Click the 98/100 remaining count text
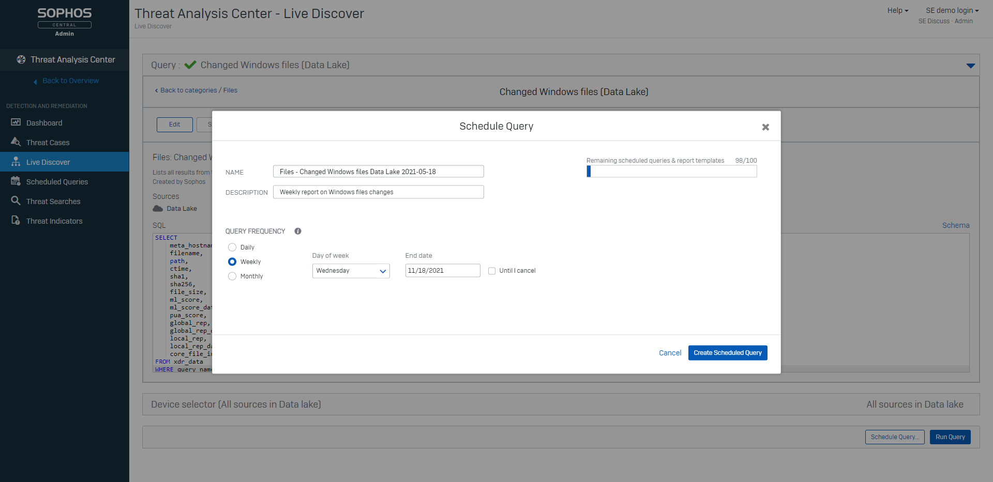Viewport: 993px width, 482px height. tap(746, 161)
